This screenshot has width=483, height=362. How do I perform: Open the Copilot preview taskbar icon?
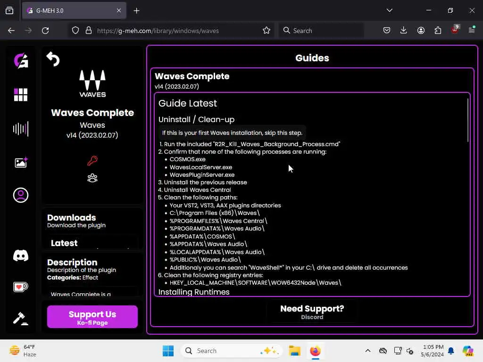click(x=468, y=351)
